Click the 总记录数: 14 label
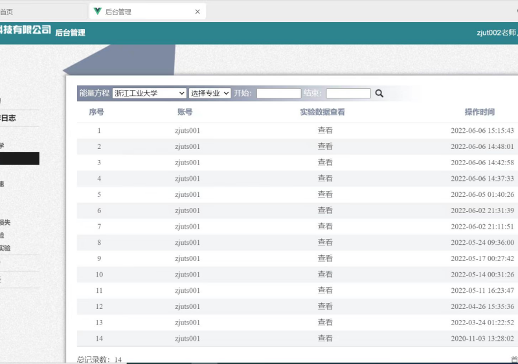Image resolution: width=518 pixels, height=364 pixels. tap(100, 359)
